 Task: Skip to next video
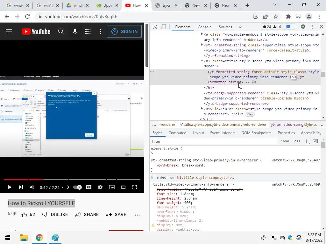[x=21, y=187]
